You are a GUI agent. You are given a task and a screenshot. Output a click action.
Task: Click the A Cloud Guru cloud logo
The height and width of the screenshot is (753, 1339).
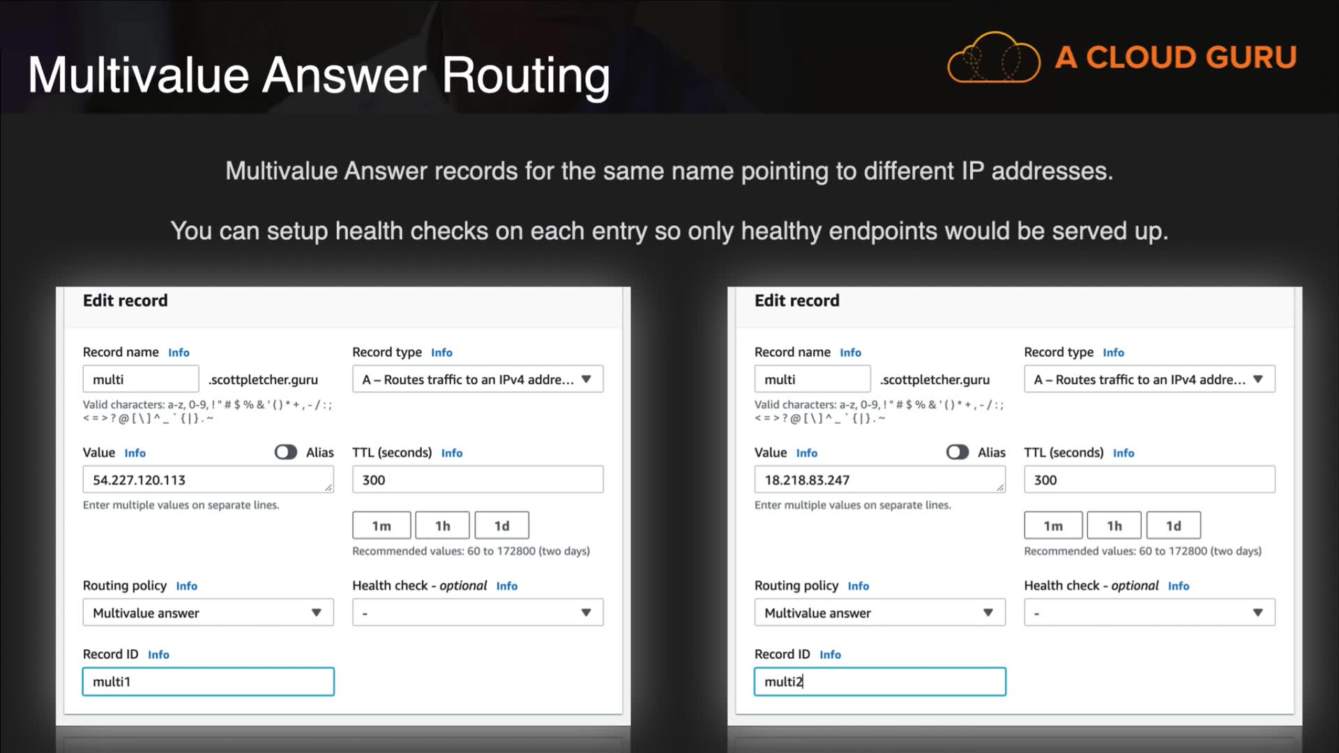pos(993,58)
